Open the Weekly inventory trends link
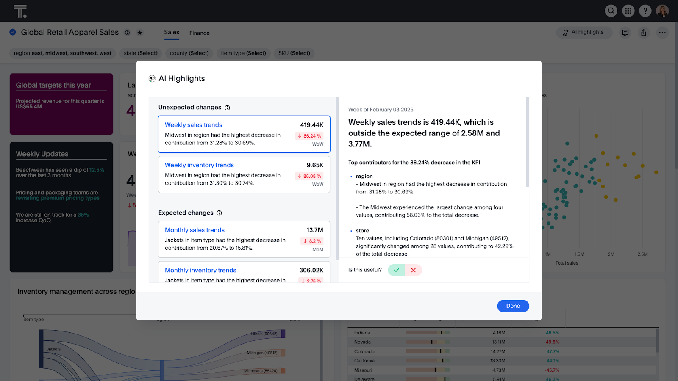 (199, 165)
